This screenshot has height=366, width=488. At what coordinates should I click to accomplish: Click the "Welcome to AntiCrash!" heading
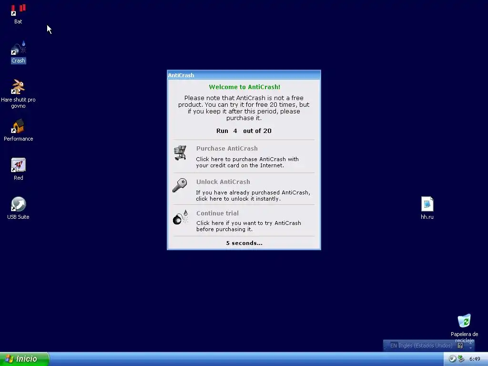(244, 87)
